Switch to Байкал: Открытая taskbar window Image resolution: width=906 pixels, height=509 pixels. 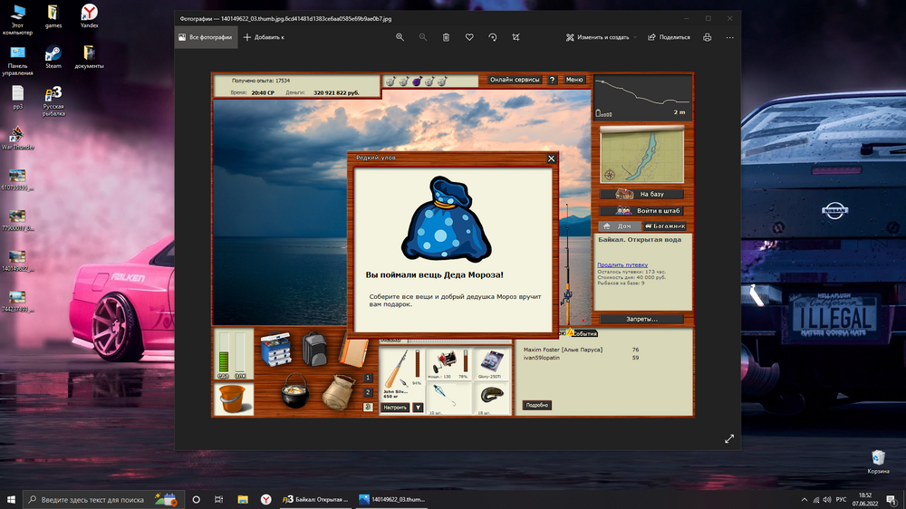[x=314, y=499]
